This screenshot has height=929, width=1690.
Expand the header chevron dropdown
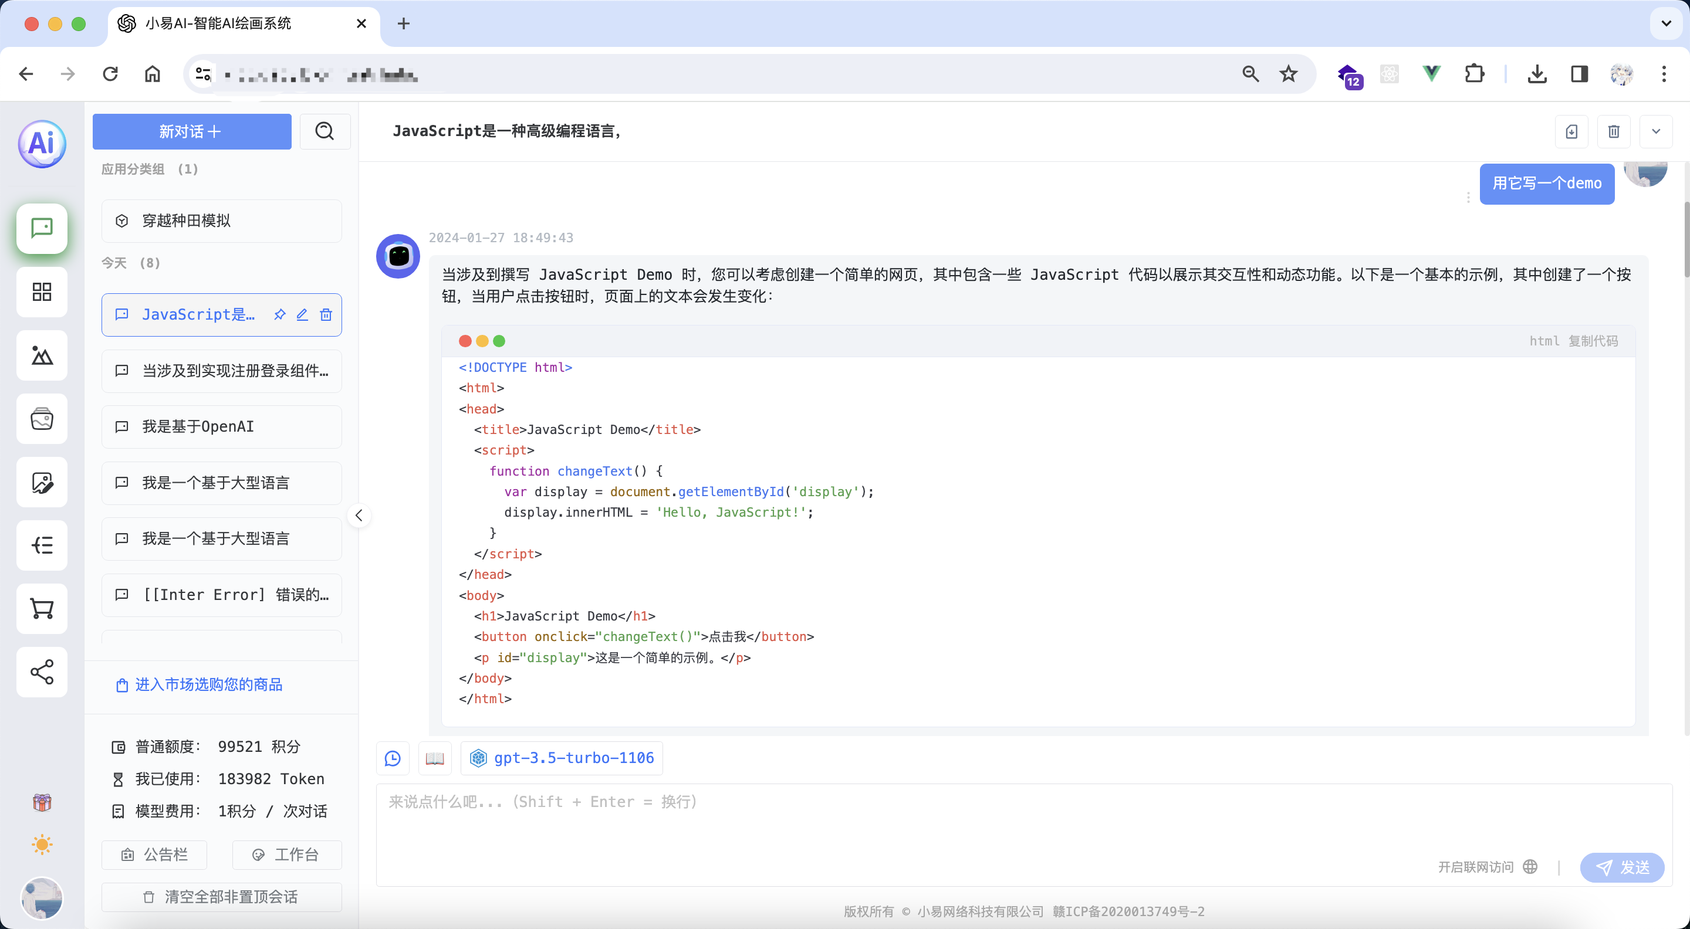coord(1655,131)
